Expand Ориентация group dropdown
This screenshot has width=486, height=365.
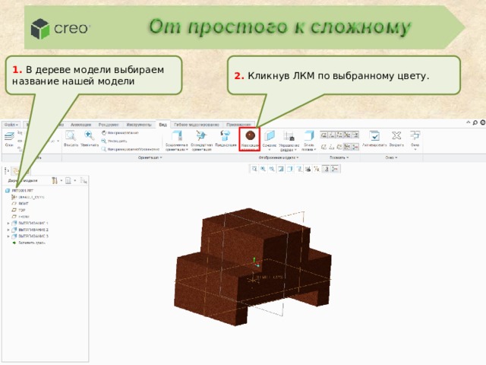point(150,158)
